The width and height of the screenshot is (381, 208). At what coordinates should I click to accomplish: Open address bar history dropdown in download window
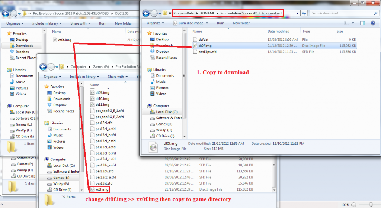(x=297, y=14)
